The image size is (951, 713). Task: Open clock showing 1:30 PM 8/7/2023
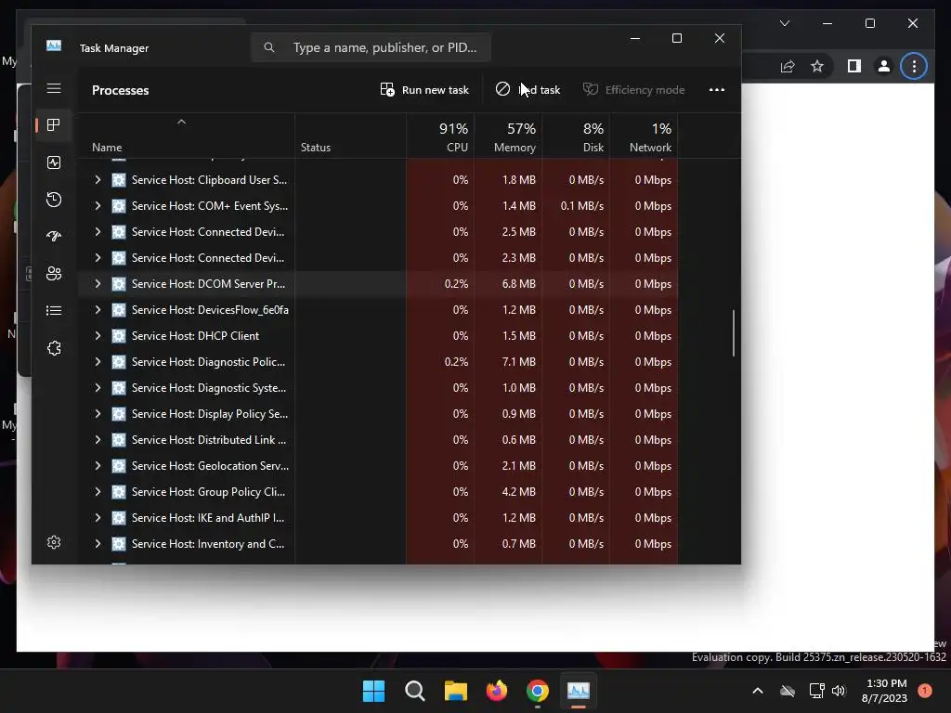885,691
